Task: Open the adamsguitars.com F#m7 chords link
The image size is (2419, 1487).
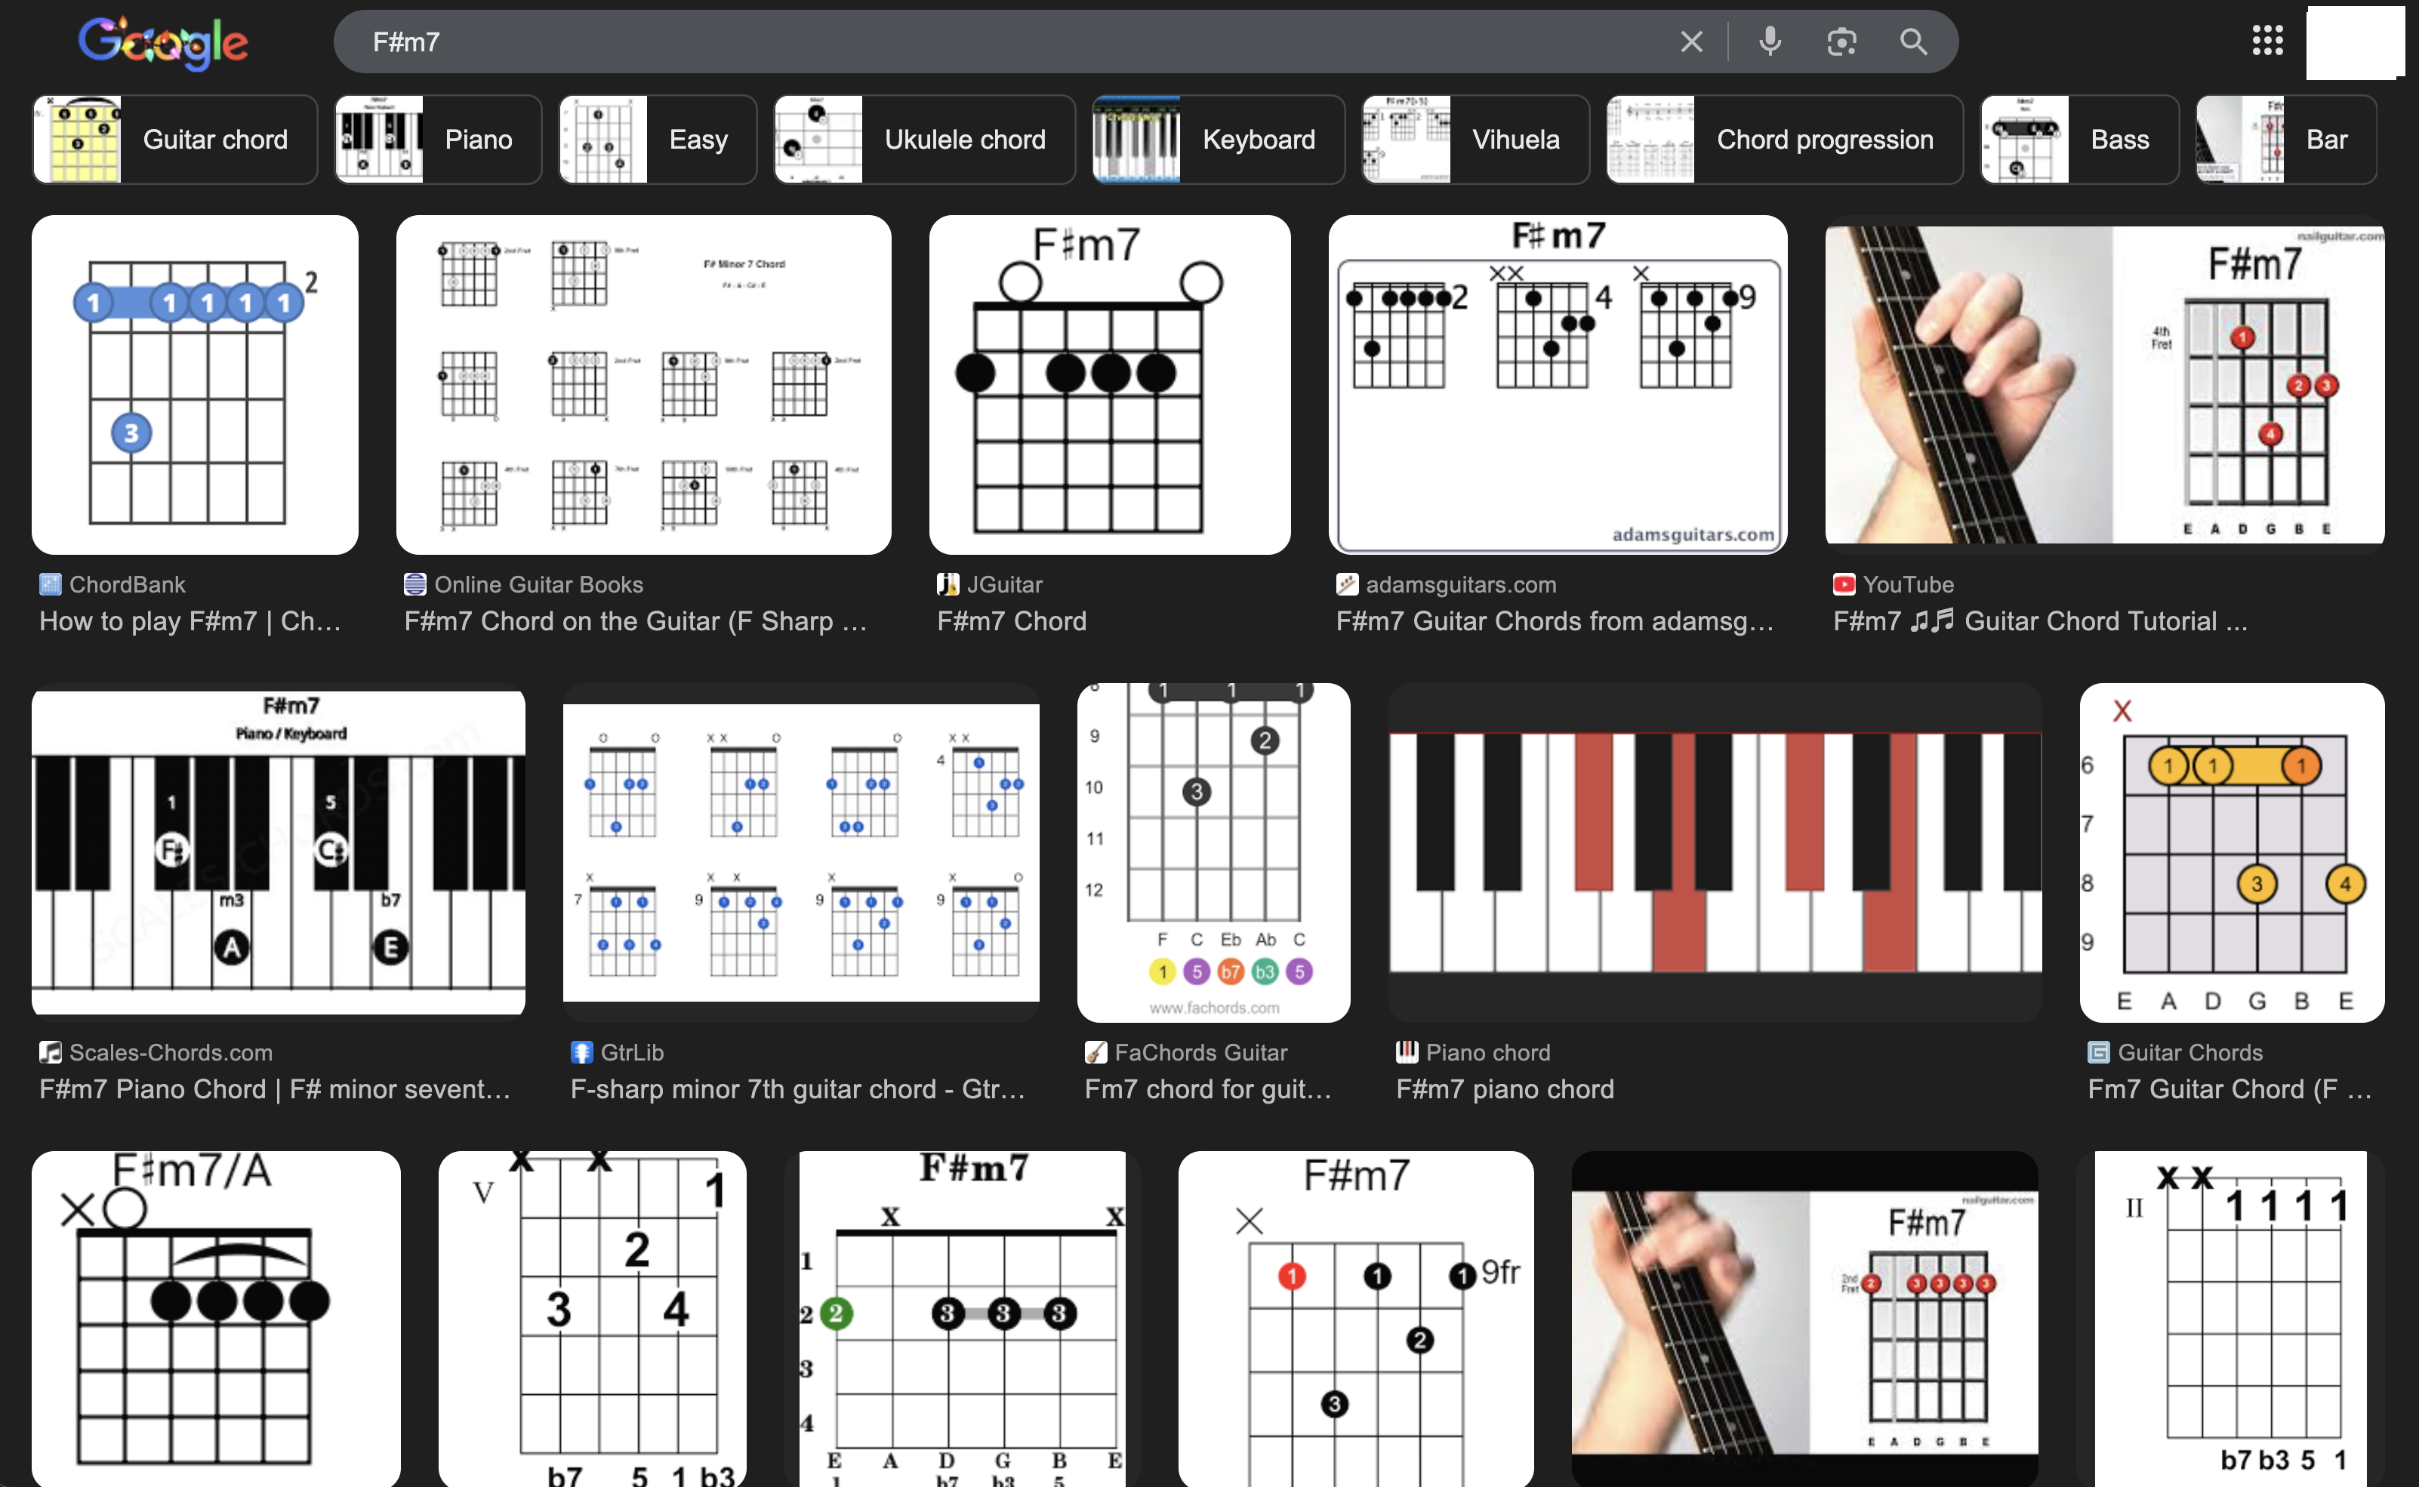Action: point(1555,620)
